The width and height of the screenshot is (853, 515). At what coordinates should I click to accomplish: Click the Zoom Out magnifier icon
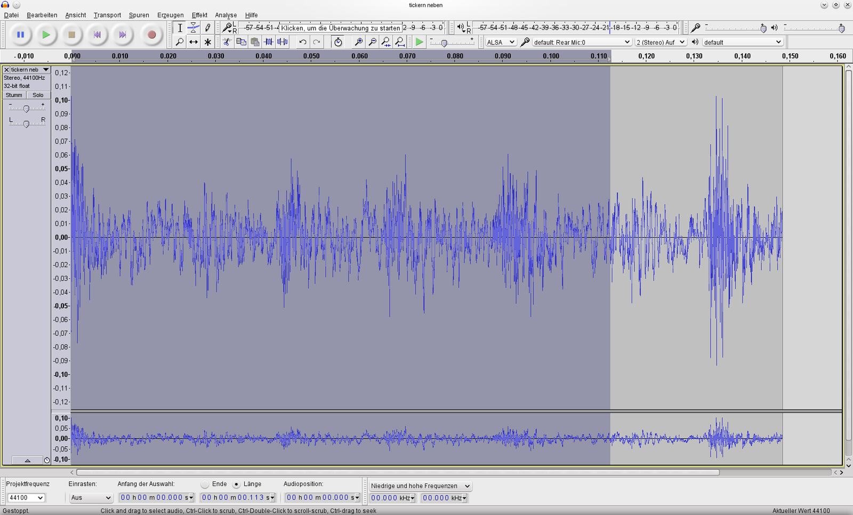[373, 42]
